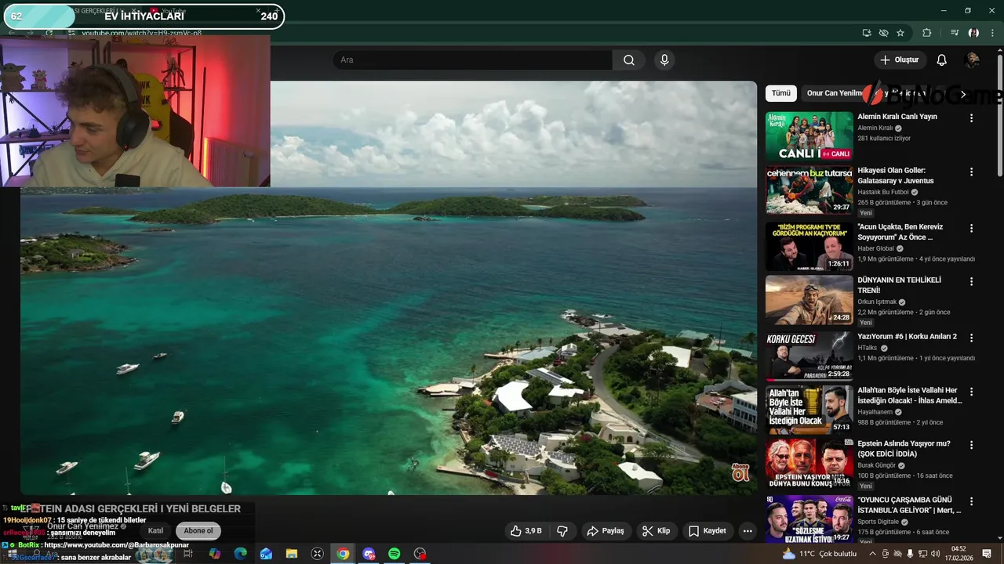Go to Orkun Işıtmak channel name
The height and width of the screenshot is (564, 1004).
(x=877, y=302)
